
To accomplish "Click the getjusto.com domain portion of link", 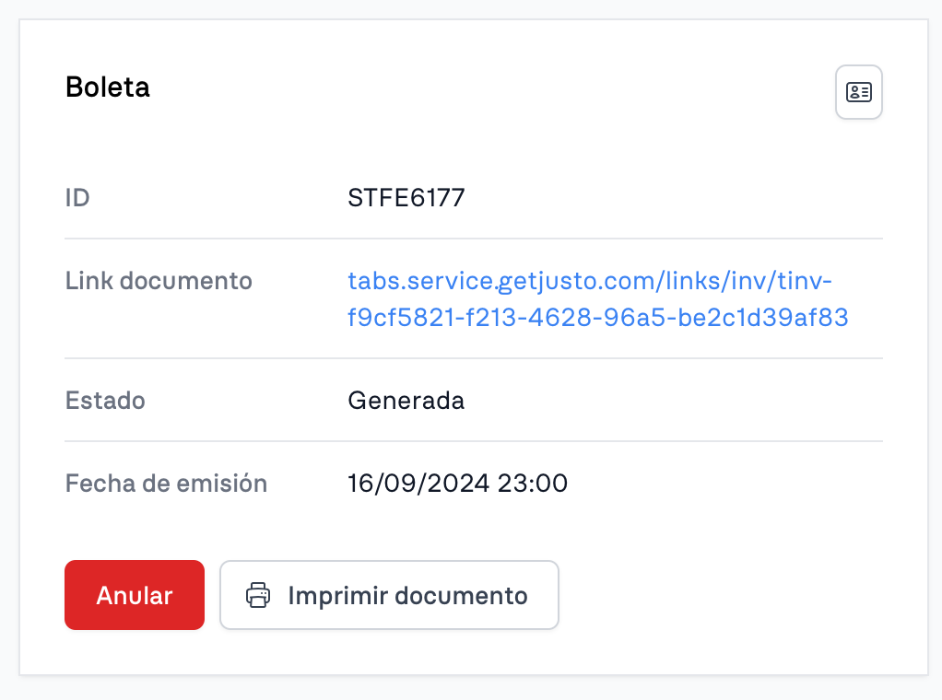I will click(577, 281).
